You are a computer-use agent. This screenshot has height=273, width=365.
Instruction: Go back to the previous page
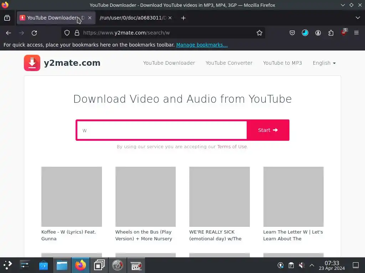[x=9, y=33]
